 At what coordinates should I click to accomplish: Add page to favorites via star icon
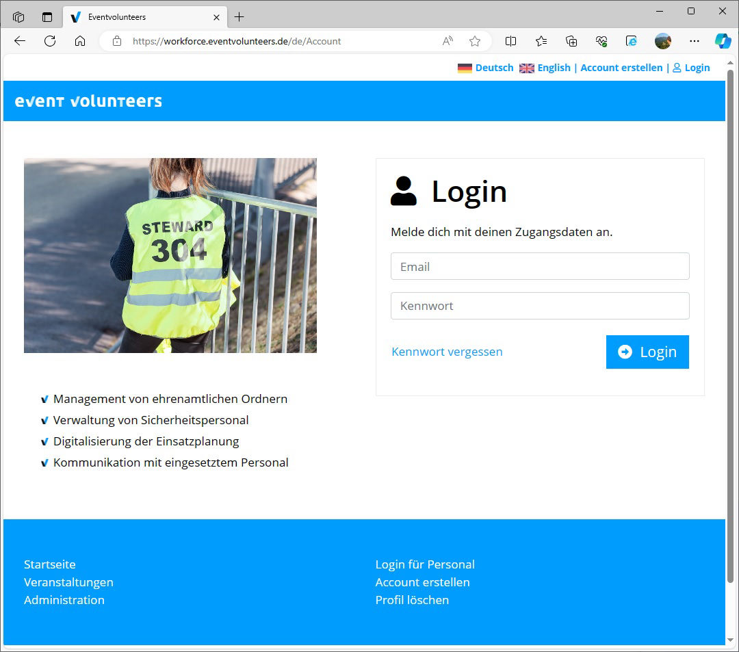pos(475,41)
